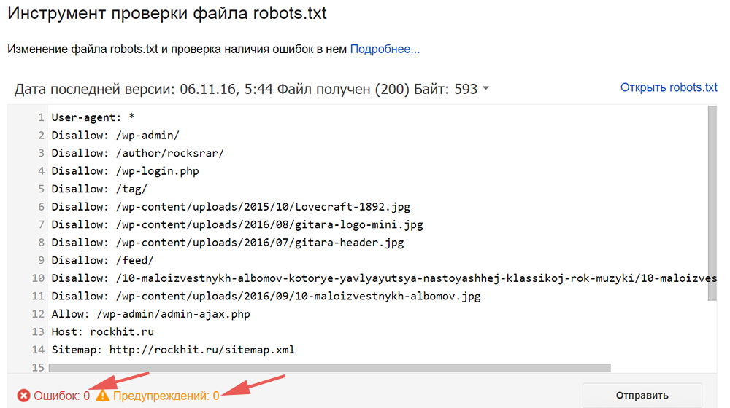The width and height of the screenshot is (730, 408).
Task: Click the Disallow: /wp-login.php line
Action: point(125,171)
